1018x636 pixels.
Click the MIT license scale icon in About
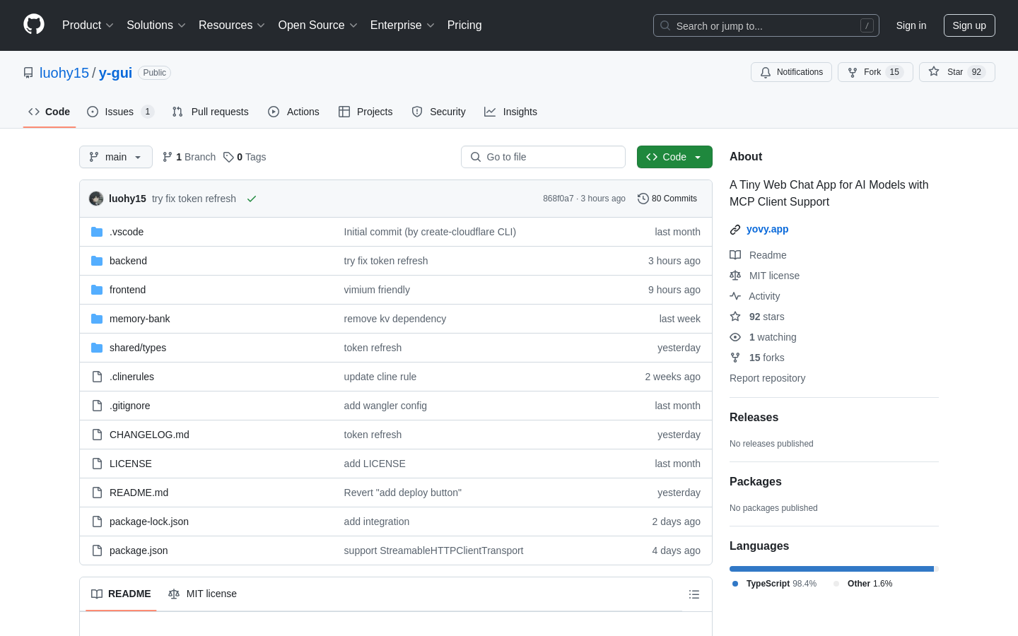[735, 276]
